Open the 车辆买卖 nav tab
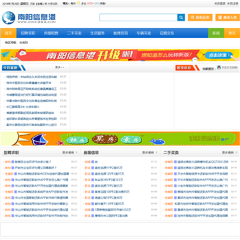The width and height of the screenshot is (240, 240). (x=143, y=33)
